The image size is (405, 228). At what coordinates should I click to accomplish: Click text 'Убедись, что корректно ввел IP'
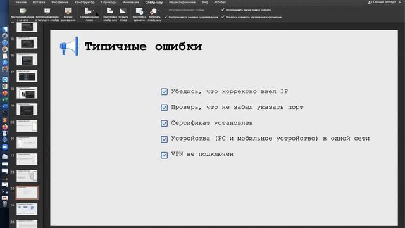pos(229,91)
